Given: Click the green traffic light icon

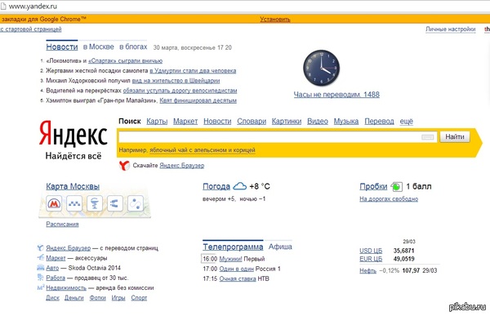Looking at the screenshot, I should [x=397, y=187].
